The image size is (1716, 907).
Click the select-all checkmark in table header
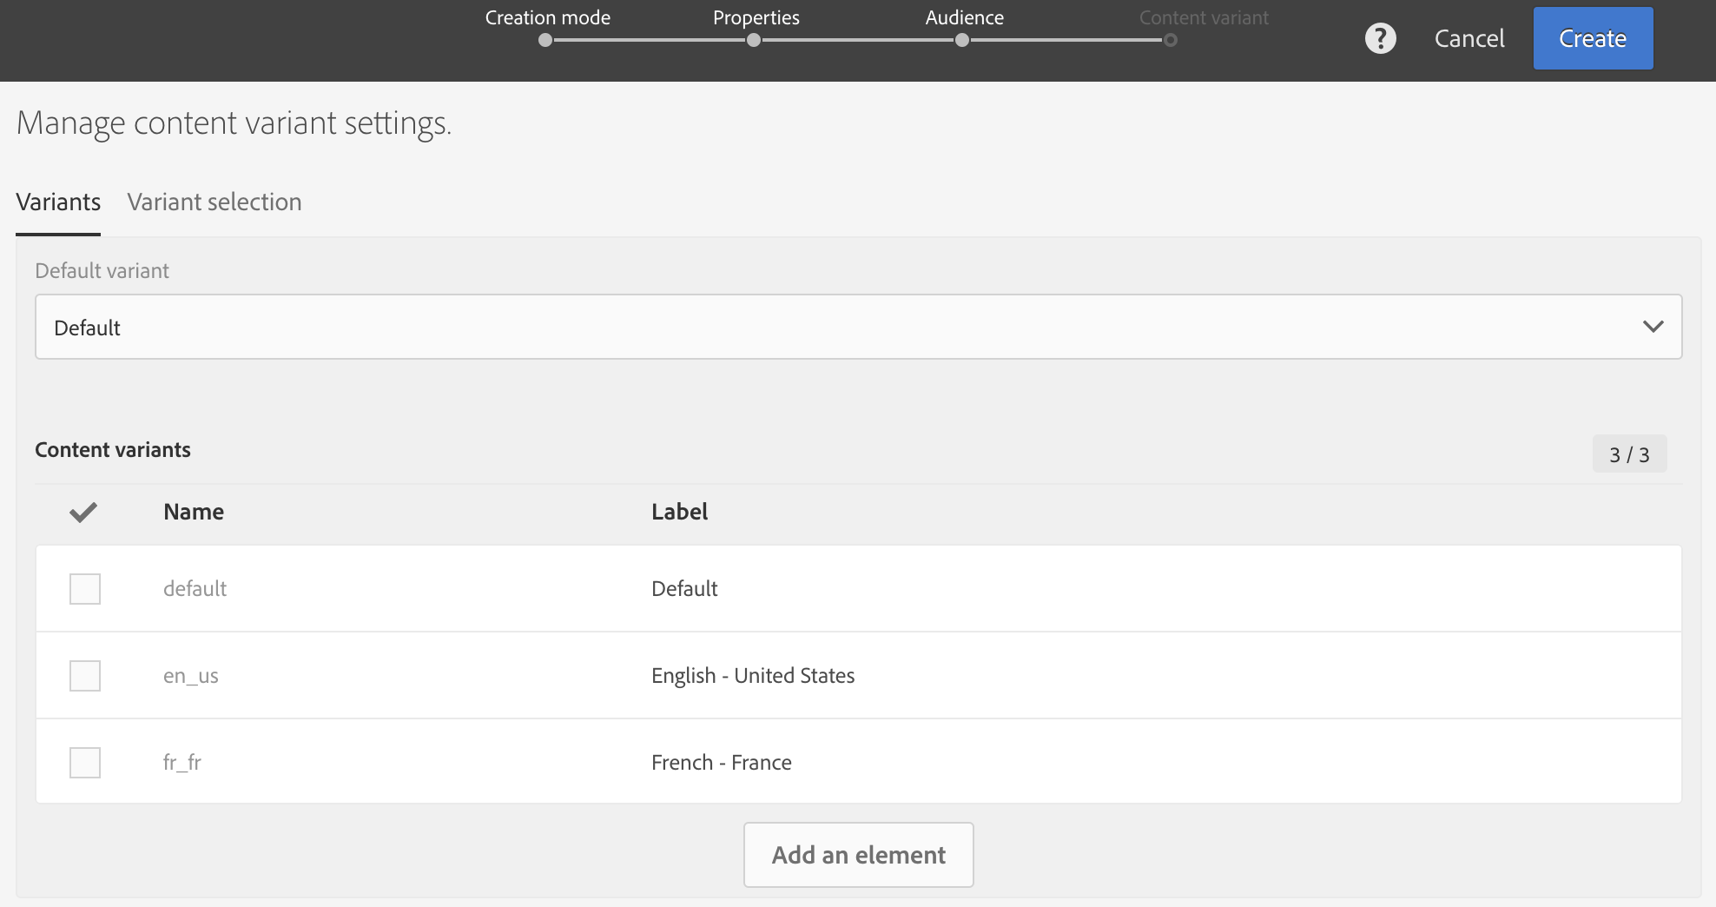pyautogui.click(x=83, y=512)
